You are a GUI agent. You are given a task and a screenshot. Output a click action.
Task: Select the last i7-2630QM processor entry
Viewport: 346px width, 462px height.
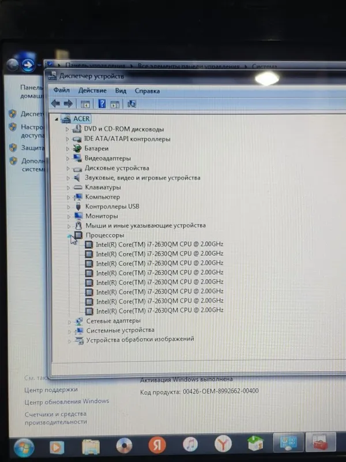[160, 311]
